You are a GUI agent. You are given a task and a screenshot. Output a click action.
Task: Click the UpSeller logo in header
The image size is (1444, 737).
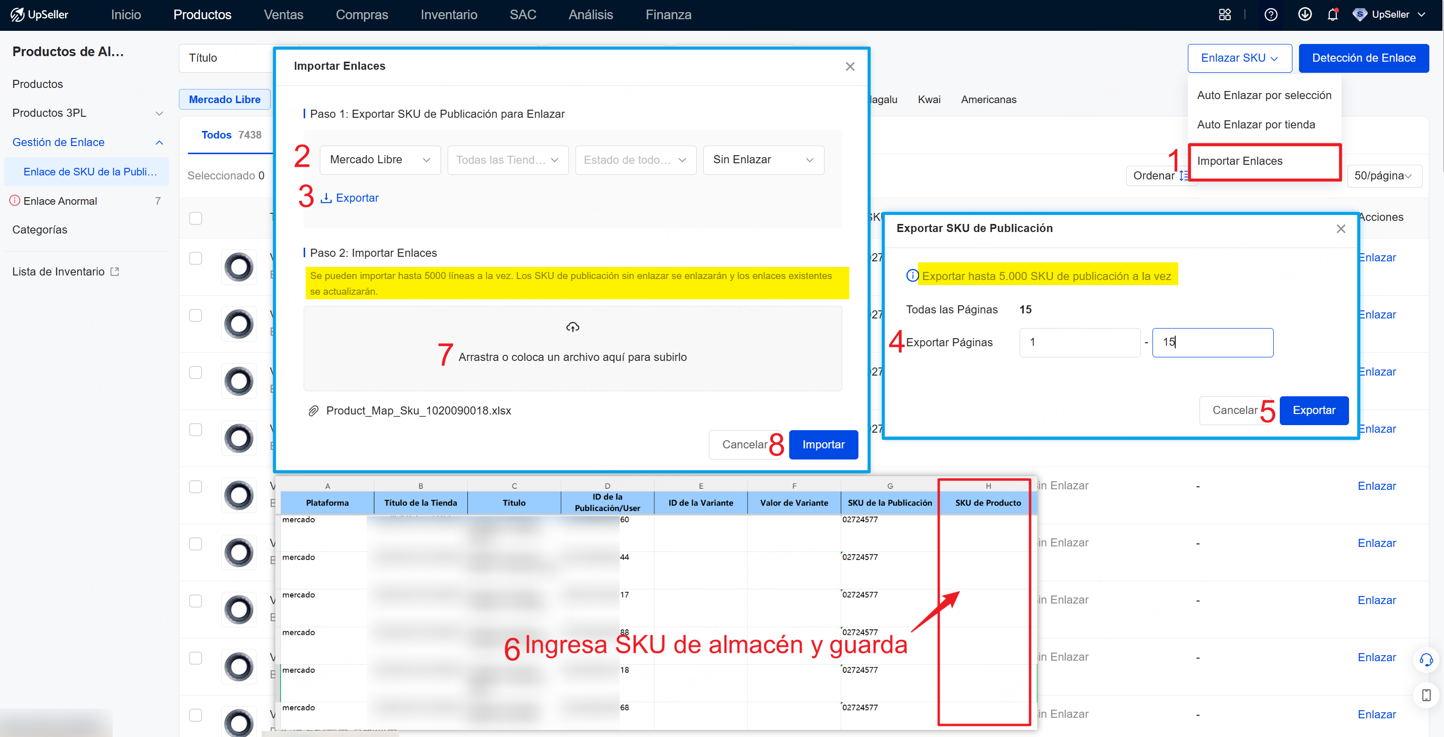coord(39,15)
